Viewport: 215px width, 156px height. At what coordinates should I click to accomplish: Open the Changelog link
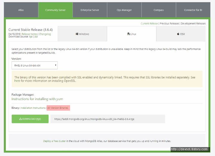[45, 34]
